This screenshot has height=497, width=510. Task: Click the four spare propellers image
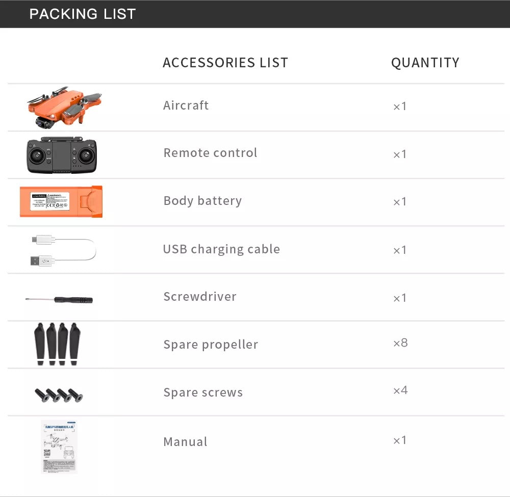coord(57,344)
